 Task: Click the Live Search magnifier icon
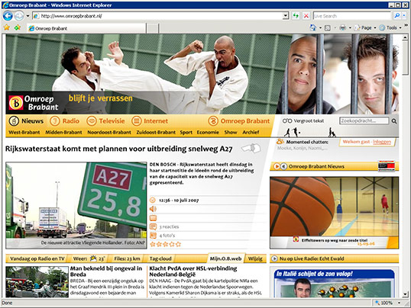396,16
